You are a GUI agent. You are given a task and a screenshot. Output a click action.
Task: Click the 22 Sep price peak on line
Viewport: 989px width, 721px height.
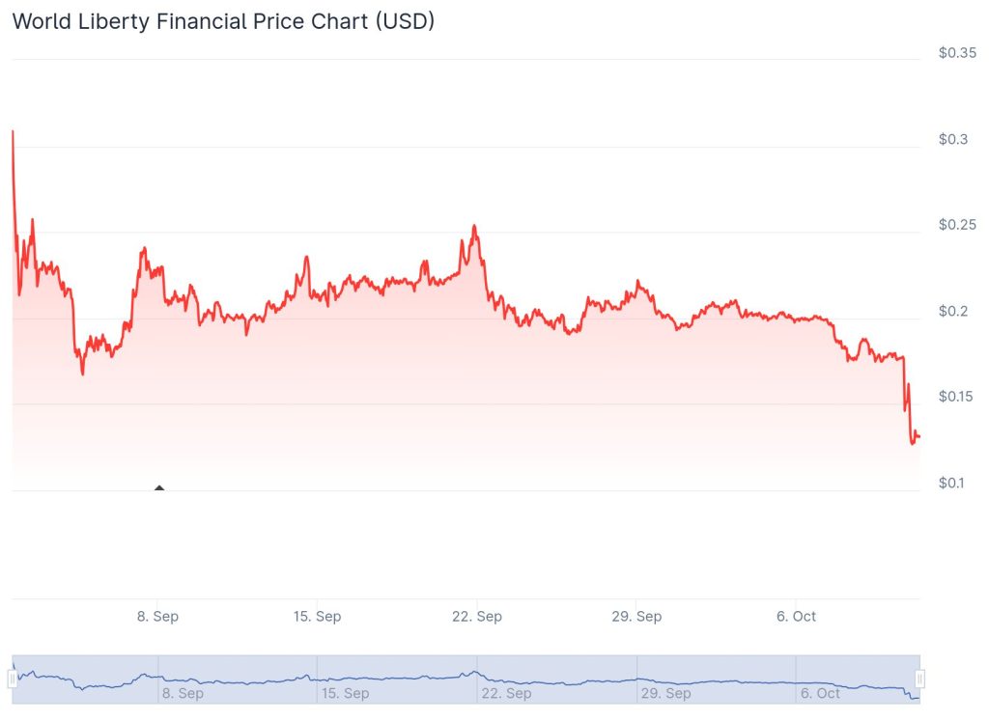coord(474,226)
